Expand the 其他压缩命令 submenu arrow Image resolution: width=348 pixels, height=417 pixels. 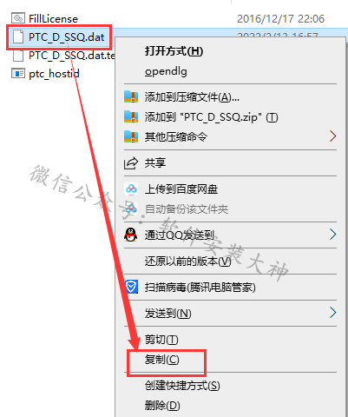[x=333, y=136]
